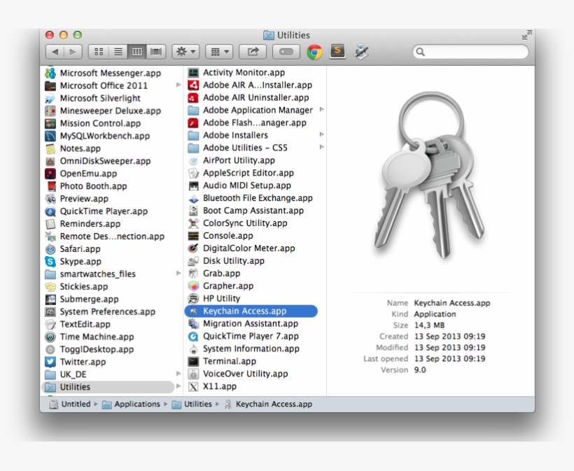
Task: Click the Bluetooth File Exchange.app icon
Action: coord(193,198)
